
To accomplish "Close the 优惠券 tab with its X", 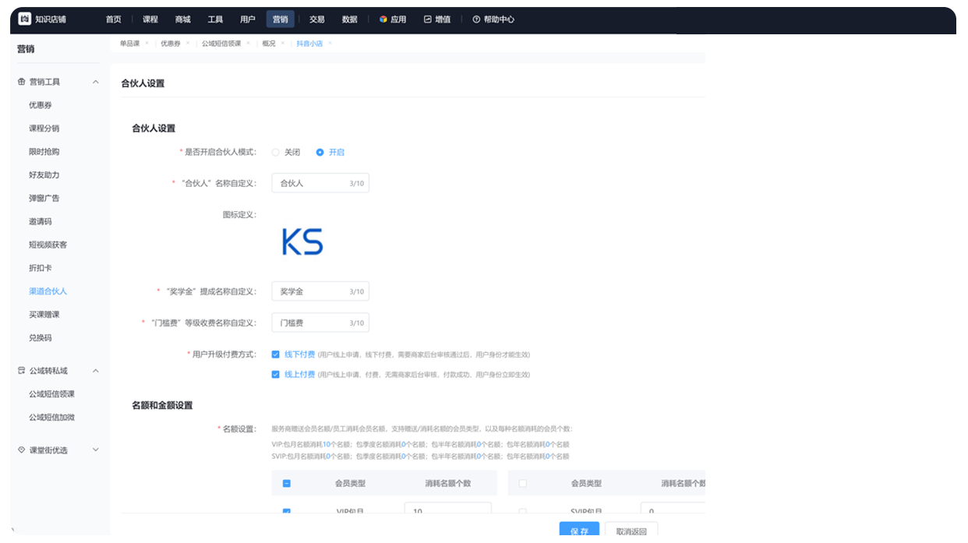I will pyautogui.click(x=188, y=44).
